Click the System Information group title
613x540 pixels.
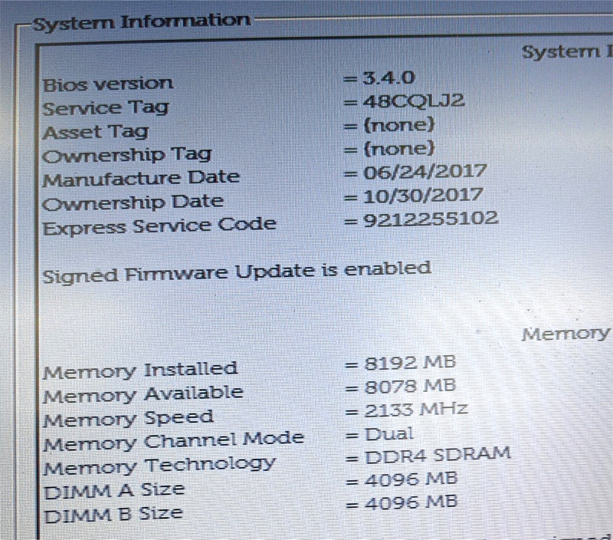pos(142,22)
